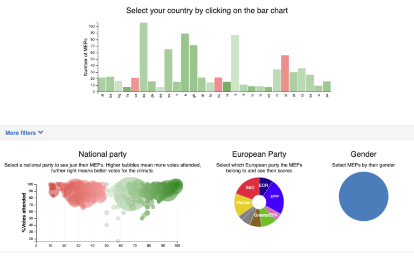Select the red 'hu' bar
This screenshot has height=258, width=414.
coord(218,85)
